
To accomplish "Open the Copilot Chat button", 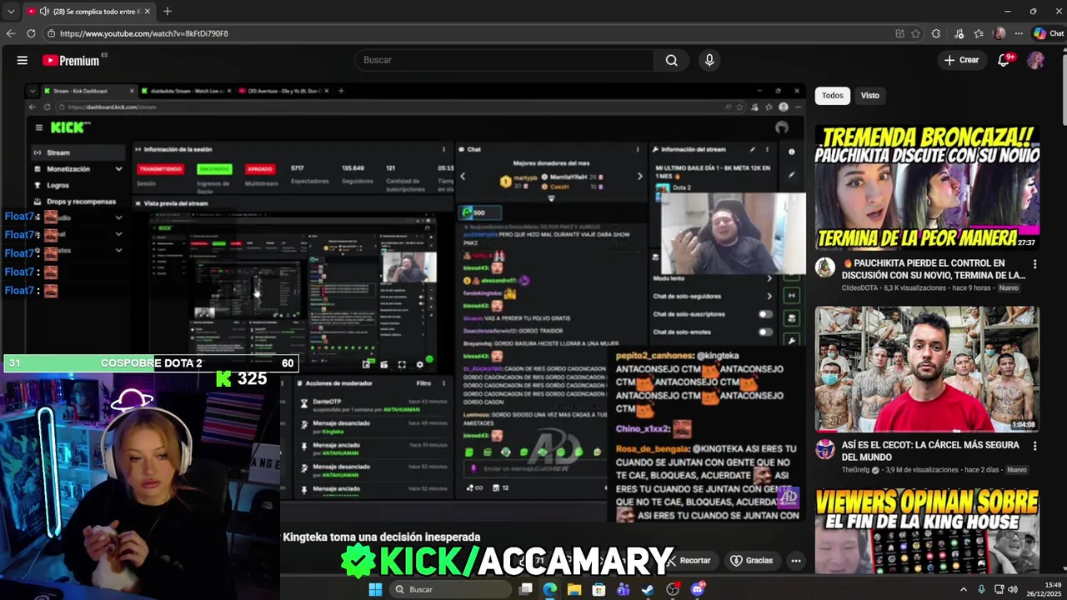I will click(x=1049, y=33).
